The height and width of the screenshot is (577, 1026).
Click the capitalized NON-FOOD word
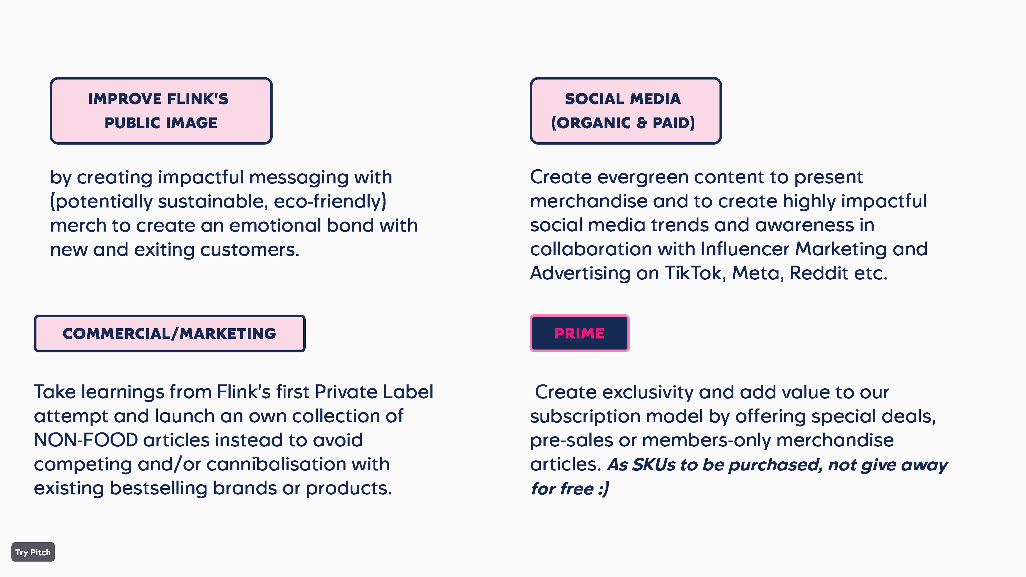tap(86, 440)
